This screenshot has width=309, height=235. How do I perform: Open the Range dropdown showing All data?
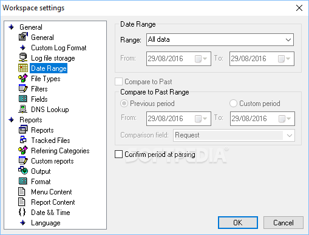tap(220, 39)
